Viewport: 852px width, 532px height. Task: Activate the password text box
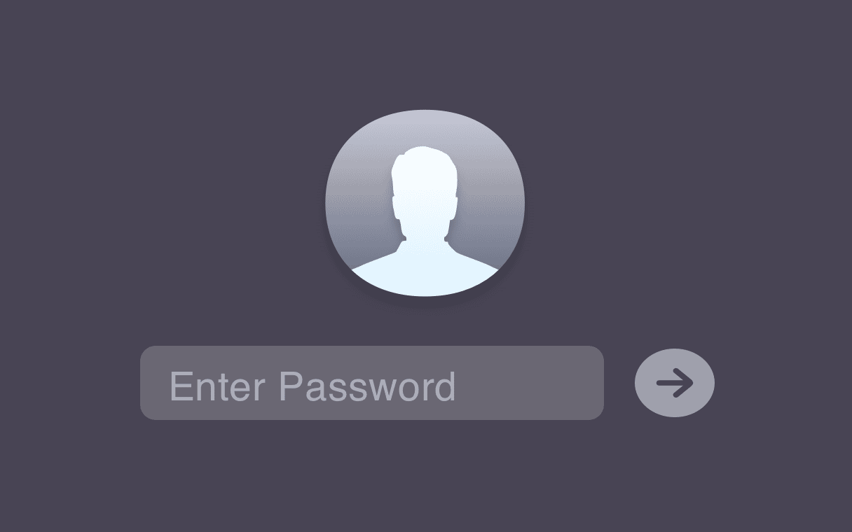[372, 383]
